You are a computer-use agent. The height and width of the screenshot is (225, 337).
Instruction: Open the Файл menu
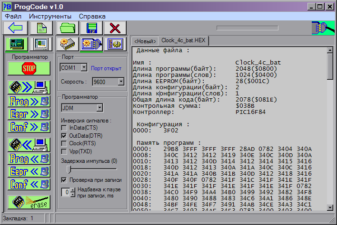pos(13,16)
